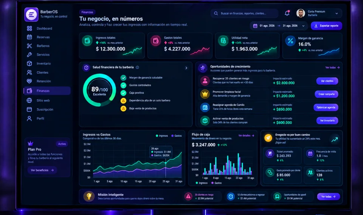Click the Margen de ganancia saludable check
The width and height of the screenshot is (363, 215).
click(123, 78)
